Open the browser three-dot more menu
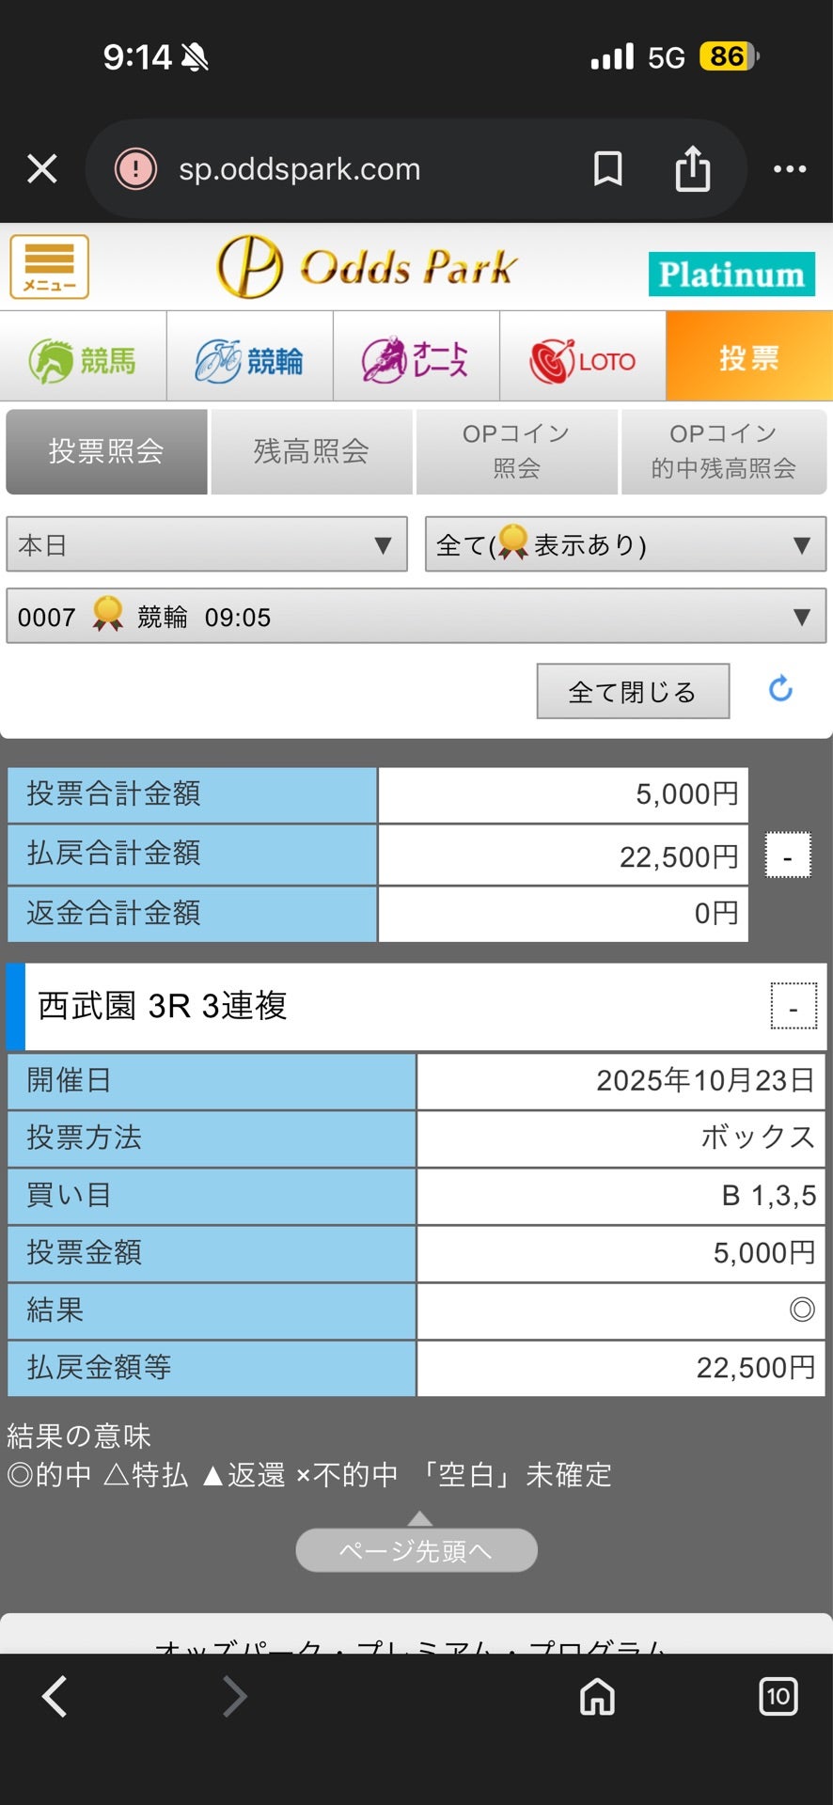This screenshot has width=833, height=1805. point(789,169)
